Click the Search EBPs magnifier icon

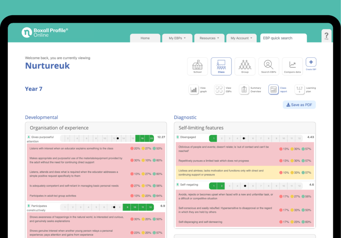tap(268, 66)
